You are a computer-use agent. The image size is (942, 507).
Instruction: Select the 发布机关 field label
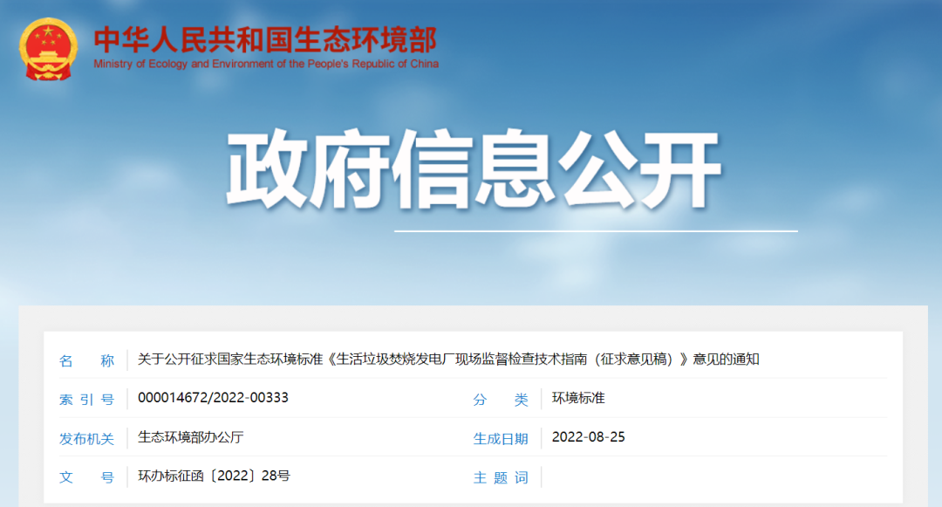pyautogui.click(x=86, y=438)
